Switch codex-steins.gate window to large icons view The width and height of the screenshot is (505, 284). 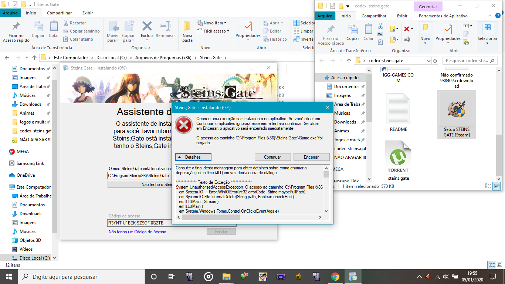coord(497,187)
